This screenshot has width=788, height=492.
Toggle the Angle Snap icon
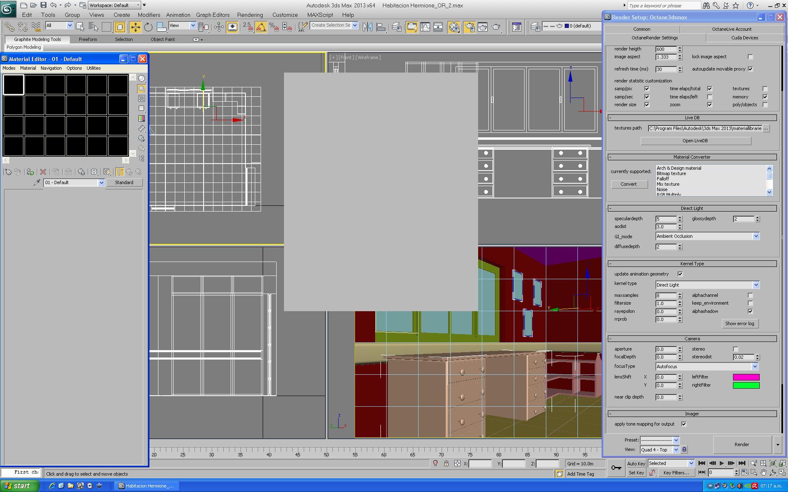coord(261,27)
